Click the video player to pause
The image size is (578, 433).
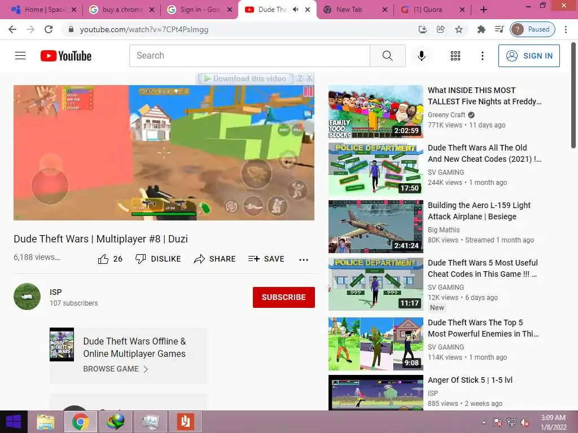(164, 153)
